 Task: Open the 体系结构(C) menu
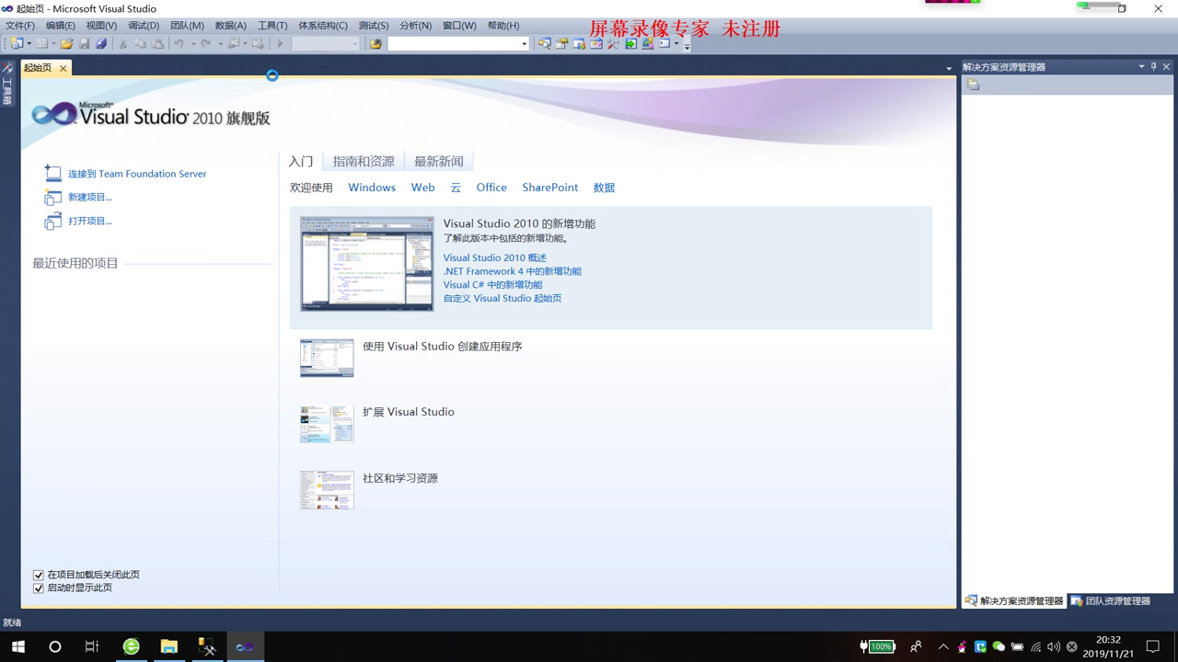point(323,26)
